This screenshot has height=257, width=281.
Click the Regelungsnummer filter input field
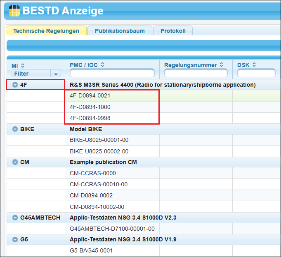[196, 73]
